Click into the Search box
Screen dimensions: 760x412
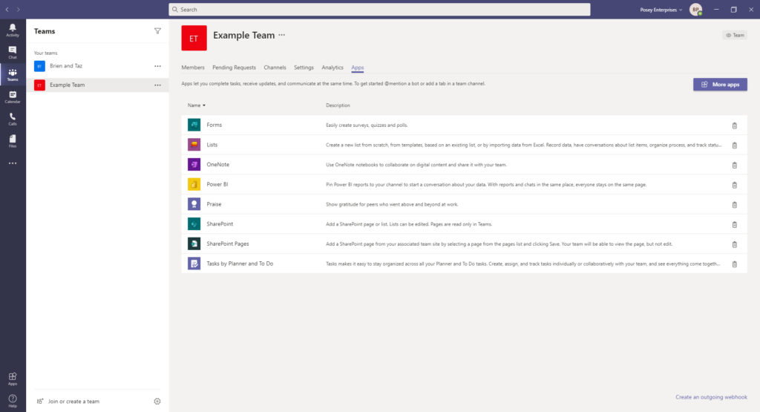pyautogui.click(x=379, y=9)
